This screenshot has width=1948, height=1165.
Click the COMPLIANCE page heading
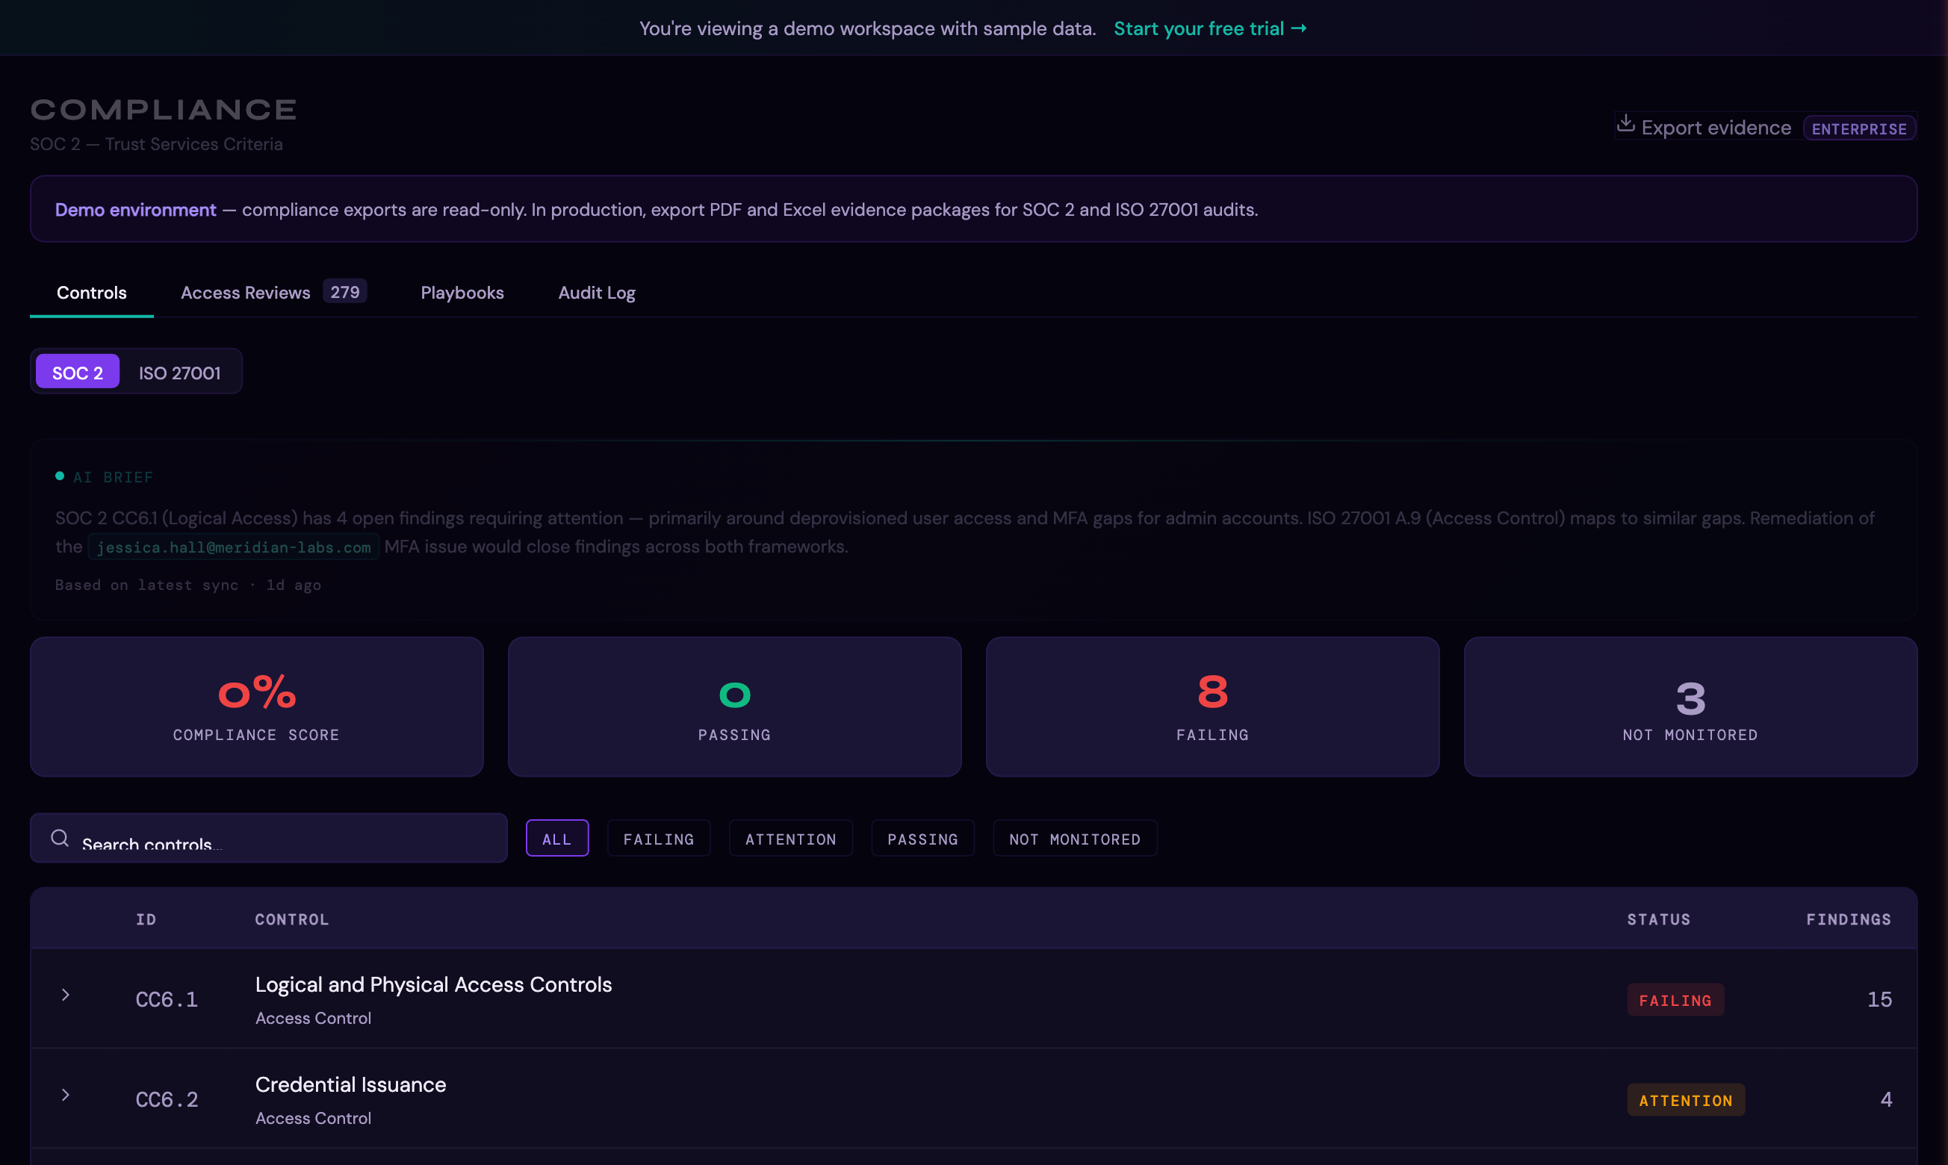point(164,109)
